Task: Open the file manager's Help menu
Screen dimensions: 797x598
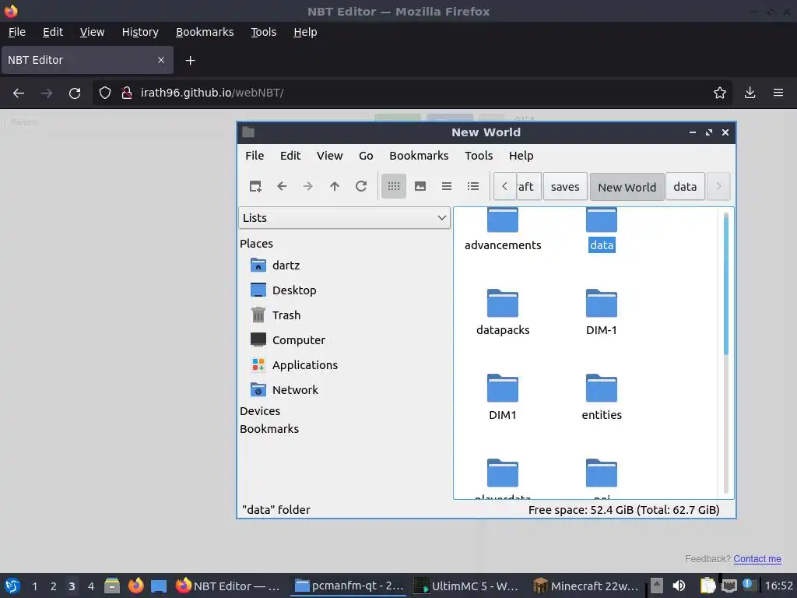Action: tap(521, 156)
